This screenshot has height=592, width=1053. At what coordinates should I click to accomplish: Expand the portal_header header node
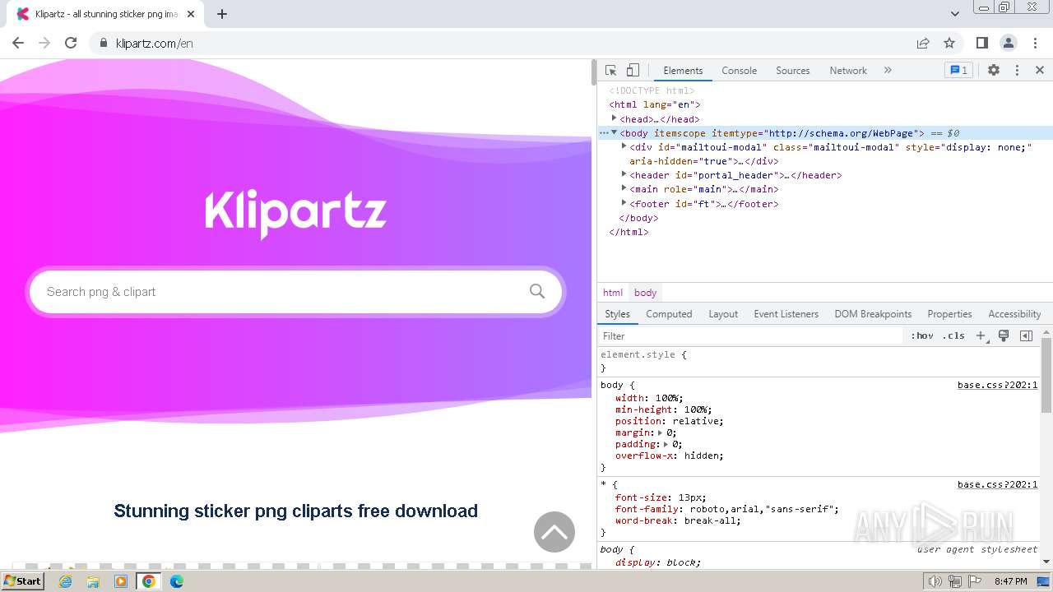click(x=624, y=174)
